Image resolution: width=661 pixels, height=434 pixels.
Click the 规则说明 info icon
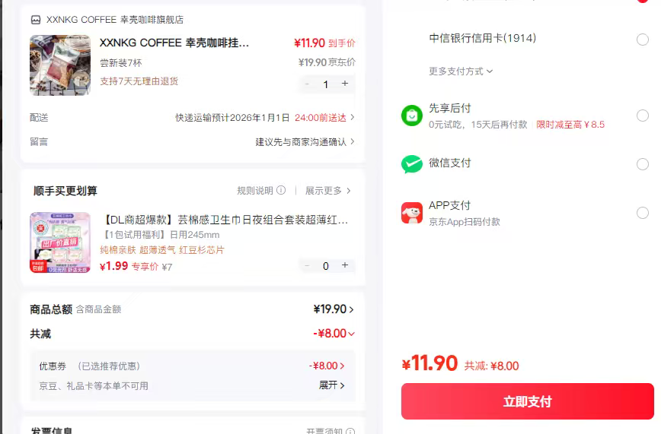pos(281,191)
